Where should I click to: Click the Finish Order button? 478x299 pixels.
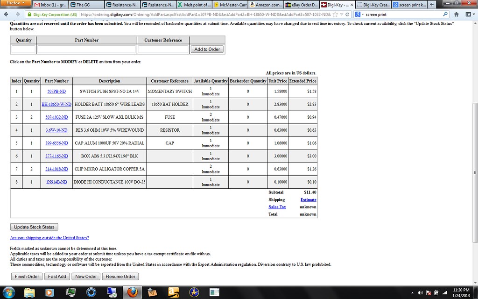click(27, 277)
